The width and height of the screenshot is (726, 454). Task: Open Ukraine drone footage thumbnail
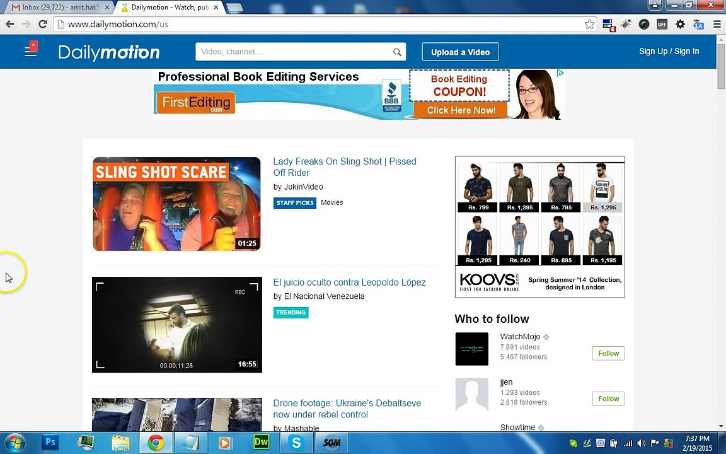177,415
